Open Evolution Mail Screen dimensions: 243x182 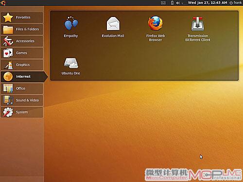point(113,27)
